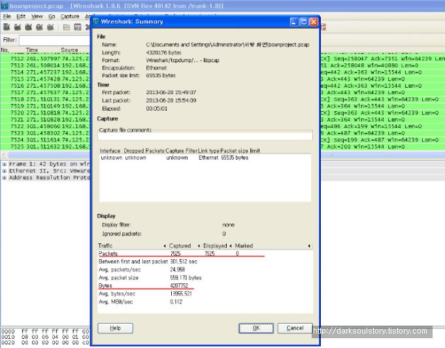Save the capture file toolbar icon
445x348 pixels.
point(78,27)
